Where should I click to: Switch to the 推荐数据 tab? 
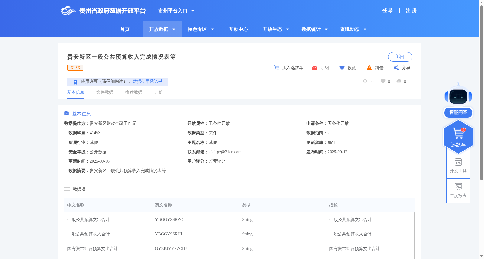(x=134, y=92)
